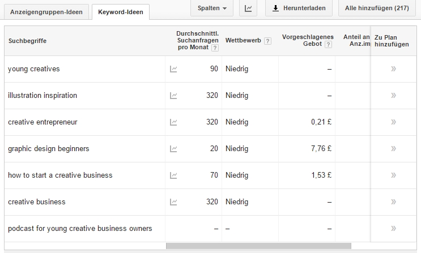Add graphic design beginners to plan

tap(393, 149)
